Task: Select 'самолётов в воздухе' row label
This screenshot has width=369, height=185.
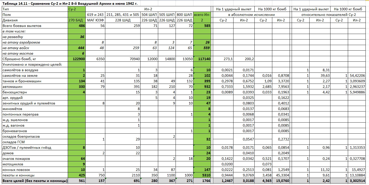Action: click(35, 70)
